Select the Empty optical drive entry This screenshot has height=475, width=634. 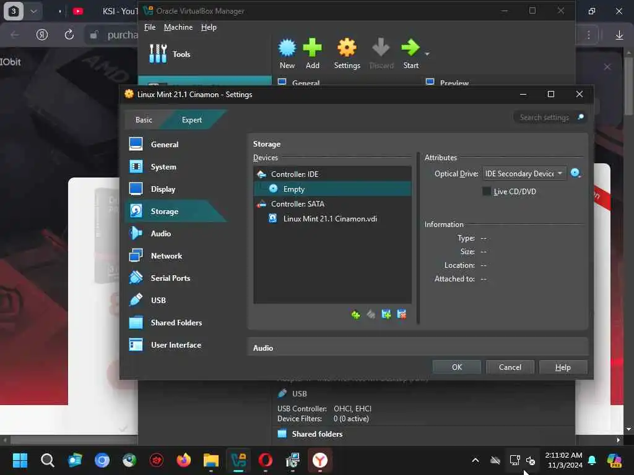332,189
